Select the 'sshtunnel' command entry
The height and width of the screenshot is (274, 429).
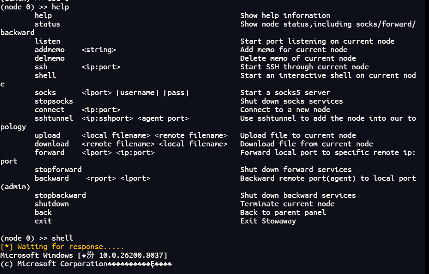click(54, 118)
